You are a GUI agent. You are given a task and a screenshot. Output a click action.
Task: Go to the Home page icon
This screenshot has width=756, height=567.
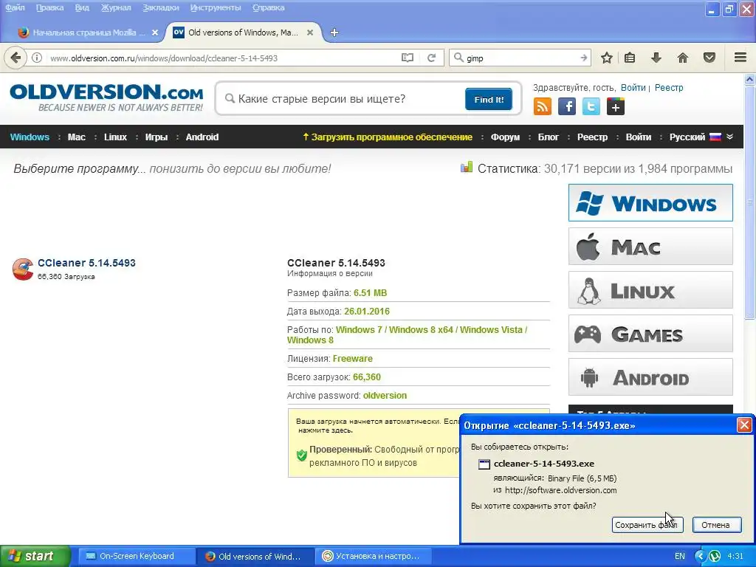point(683,58)
